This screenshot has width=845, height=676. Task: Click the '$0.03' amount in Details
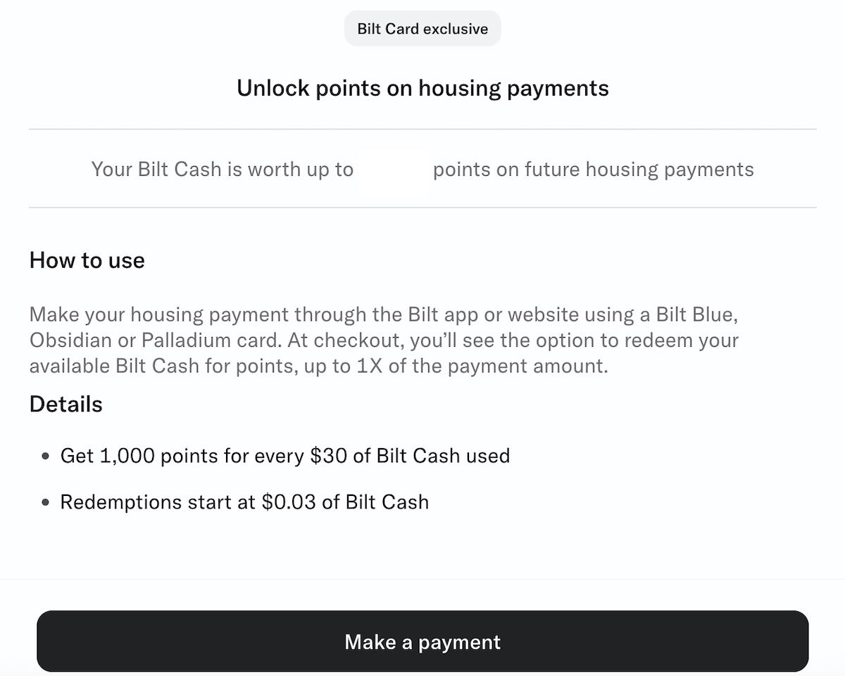pos(290,502)
